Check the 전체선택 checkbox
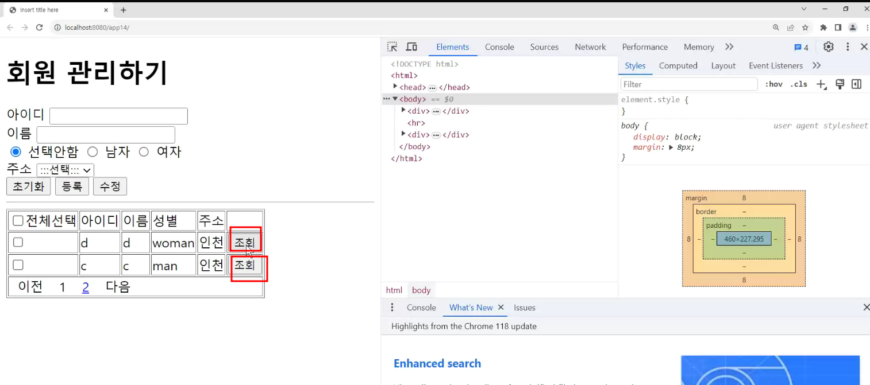Image resolution: width=870 pixels, height=385 pixels. coord(18,221)
